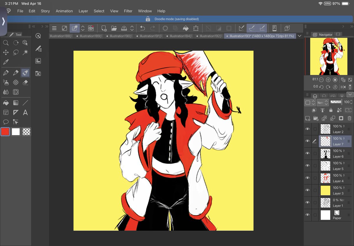This screenshot has height=246, width=354.
Task: Toggle Paper layer visibility eye
Action: [x=307, y=215]
